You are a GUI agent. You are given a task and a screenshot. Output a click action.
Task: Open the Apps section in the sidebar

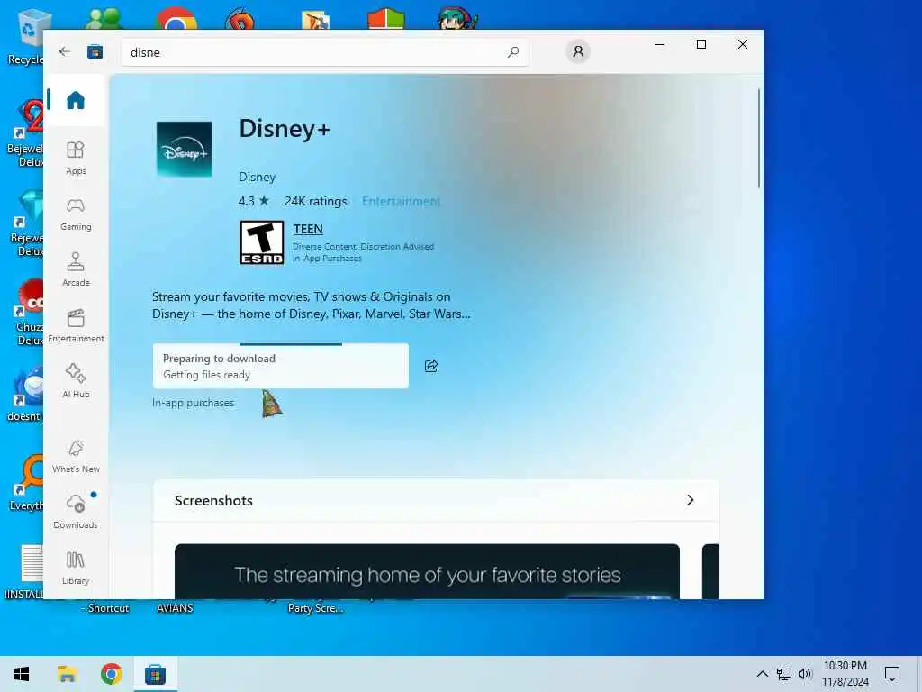[x=76, y=158]
